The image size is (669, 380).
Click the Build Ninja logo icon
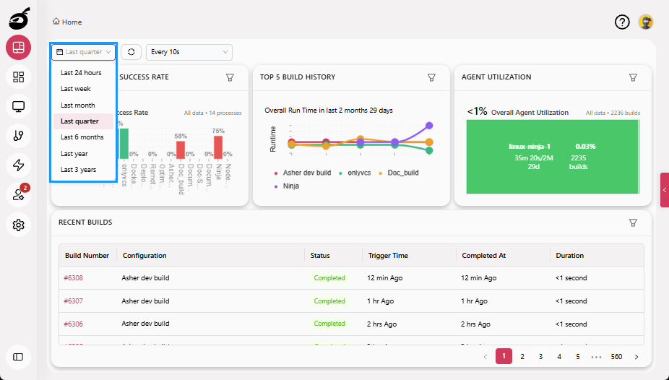click(19, 18)
